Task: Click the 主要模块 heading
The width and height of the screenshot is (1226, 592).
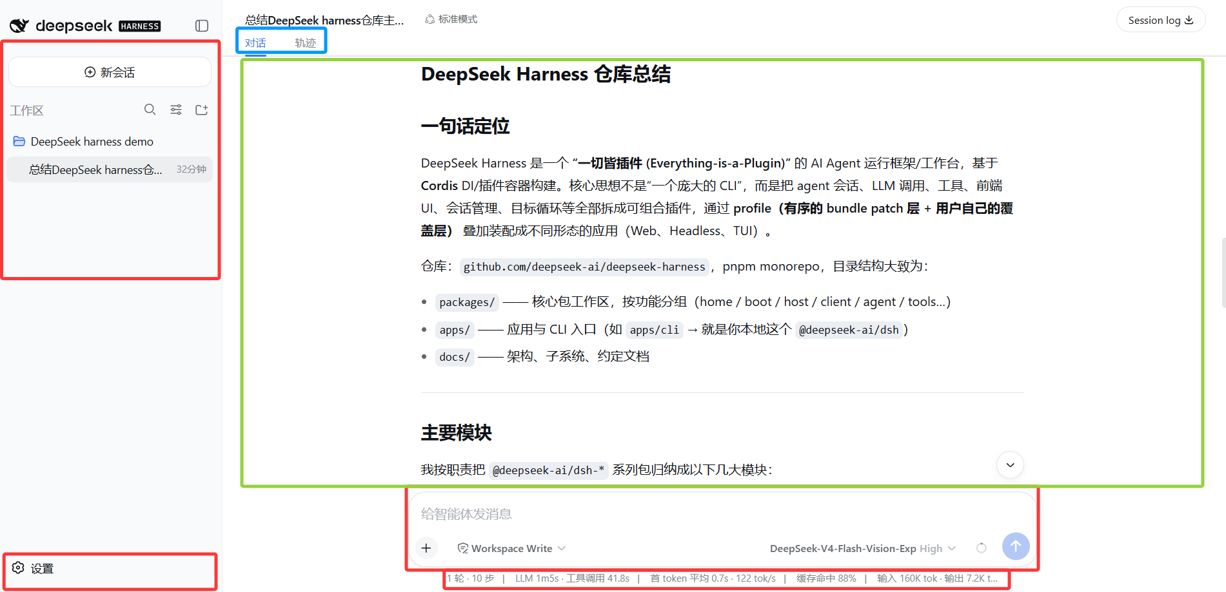Action: [456, 432]
